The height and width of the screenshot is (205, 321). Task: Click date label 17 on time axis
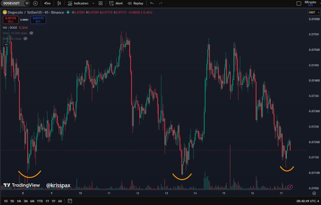click(281, 193)
